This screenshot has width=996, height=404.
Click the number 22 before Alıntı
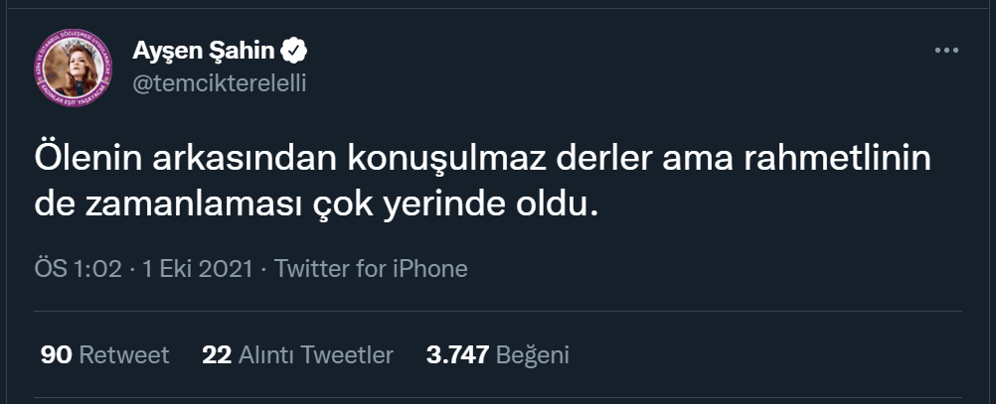tap(217, 354)
